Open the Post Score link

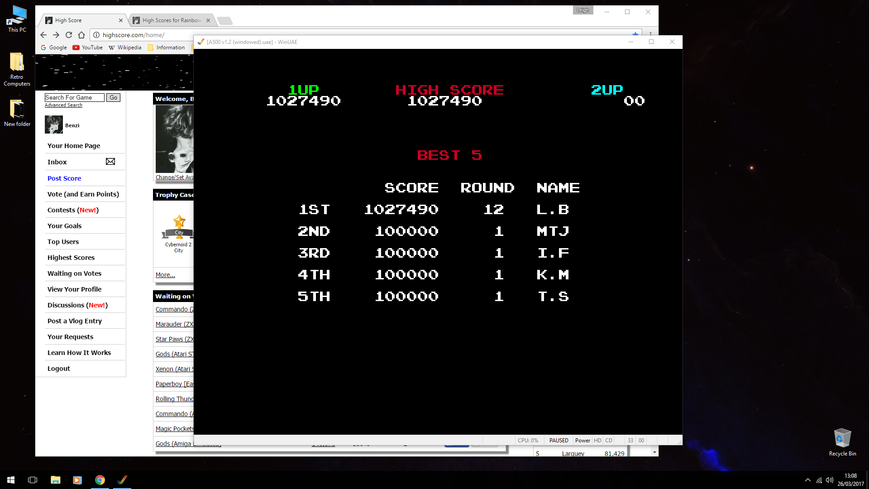coord(64,178)
